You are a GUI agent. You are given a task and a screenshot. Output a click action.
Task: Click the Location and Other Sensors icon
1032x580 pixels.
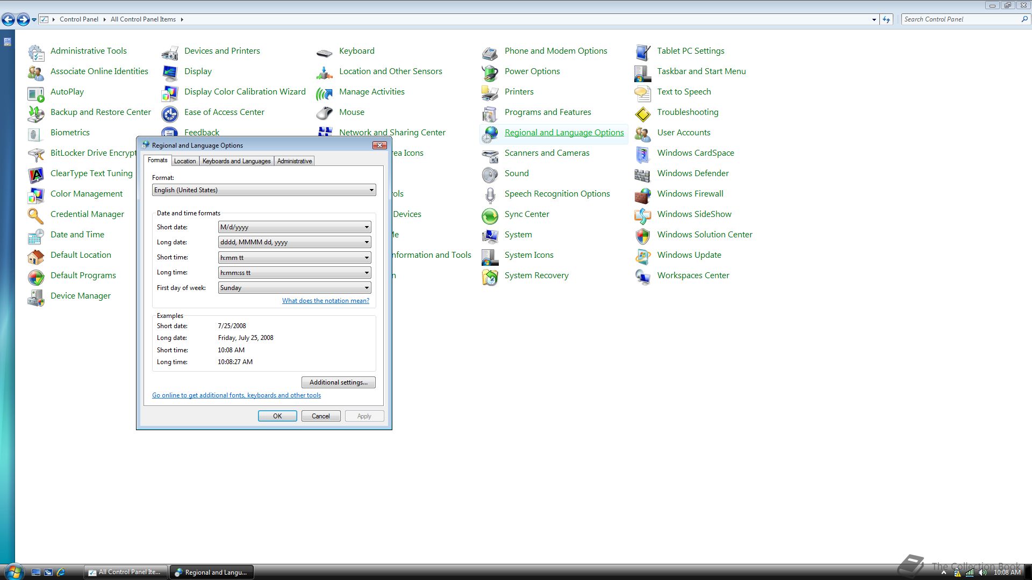324,73
